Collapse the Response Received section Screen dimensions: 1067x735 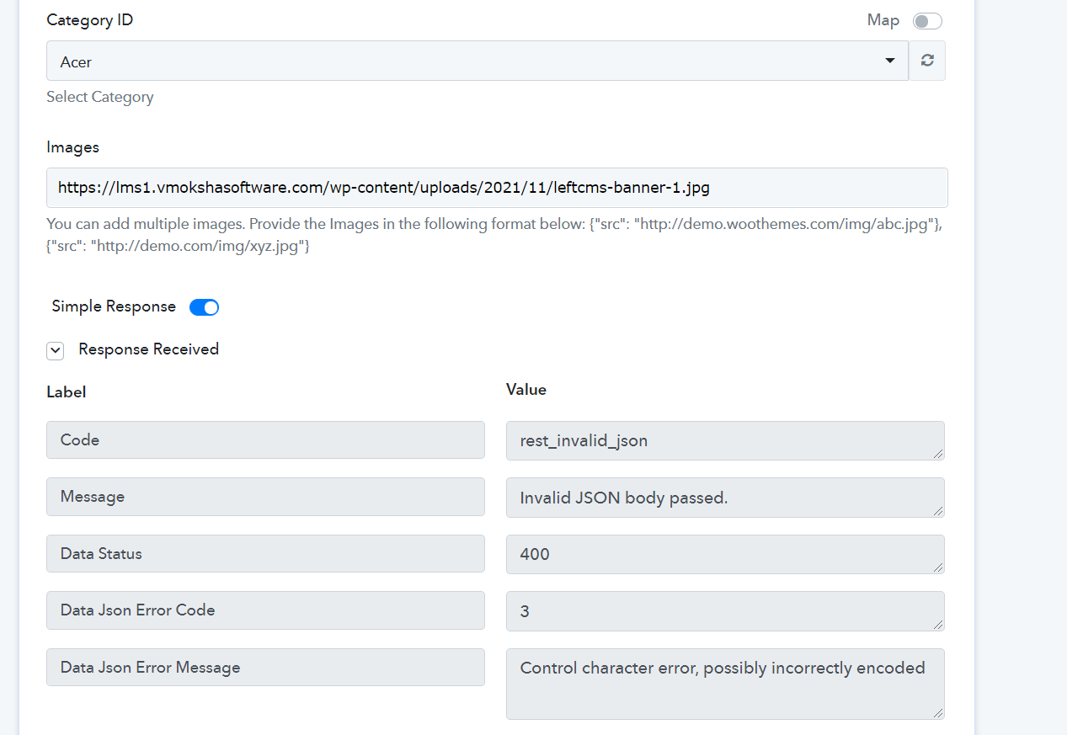click(56, 350)
